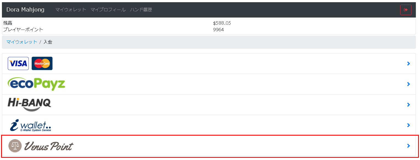Expand the VISA/MasterCard row chevron
The height and width of the screenshot is (160, 420).
(408, 64)
